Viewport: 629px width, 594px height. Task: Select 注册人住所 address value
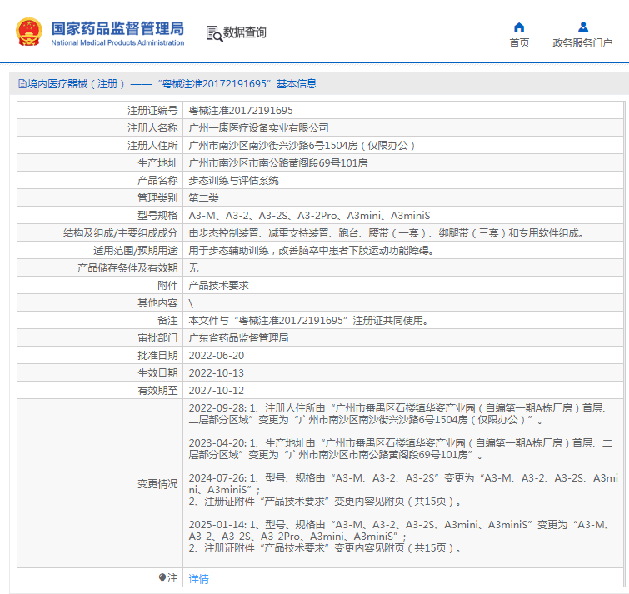pyautogui.click(x=302, y=146)
